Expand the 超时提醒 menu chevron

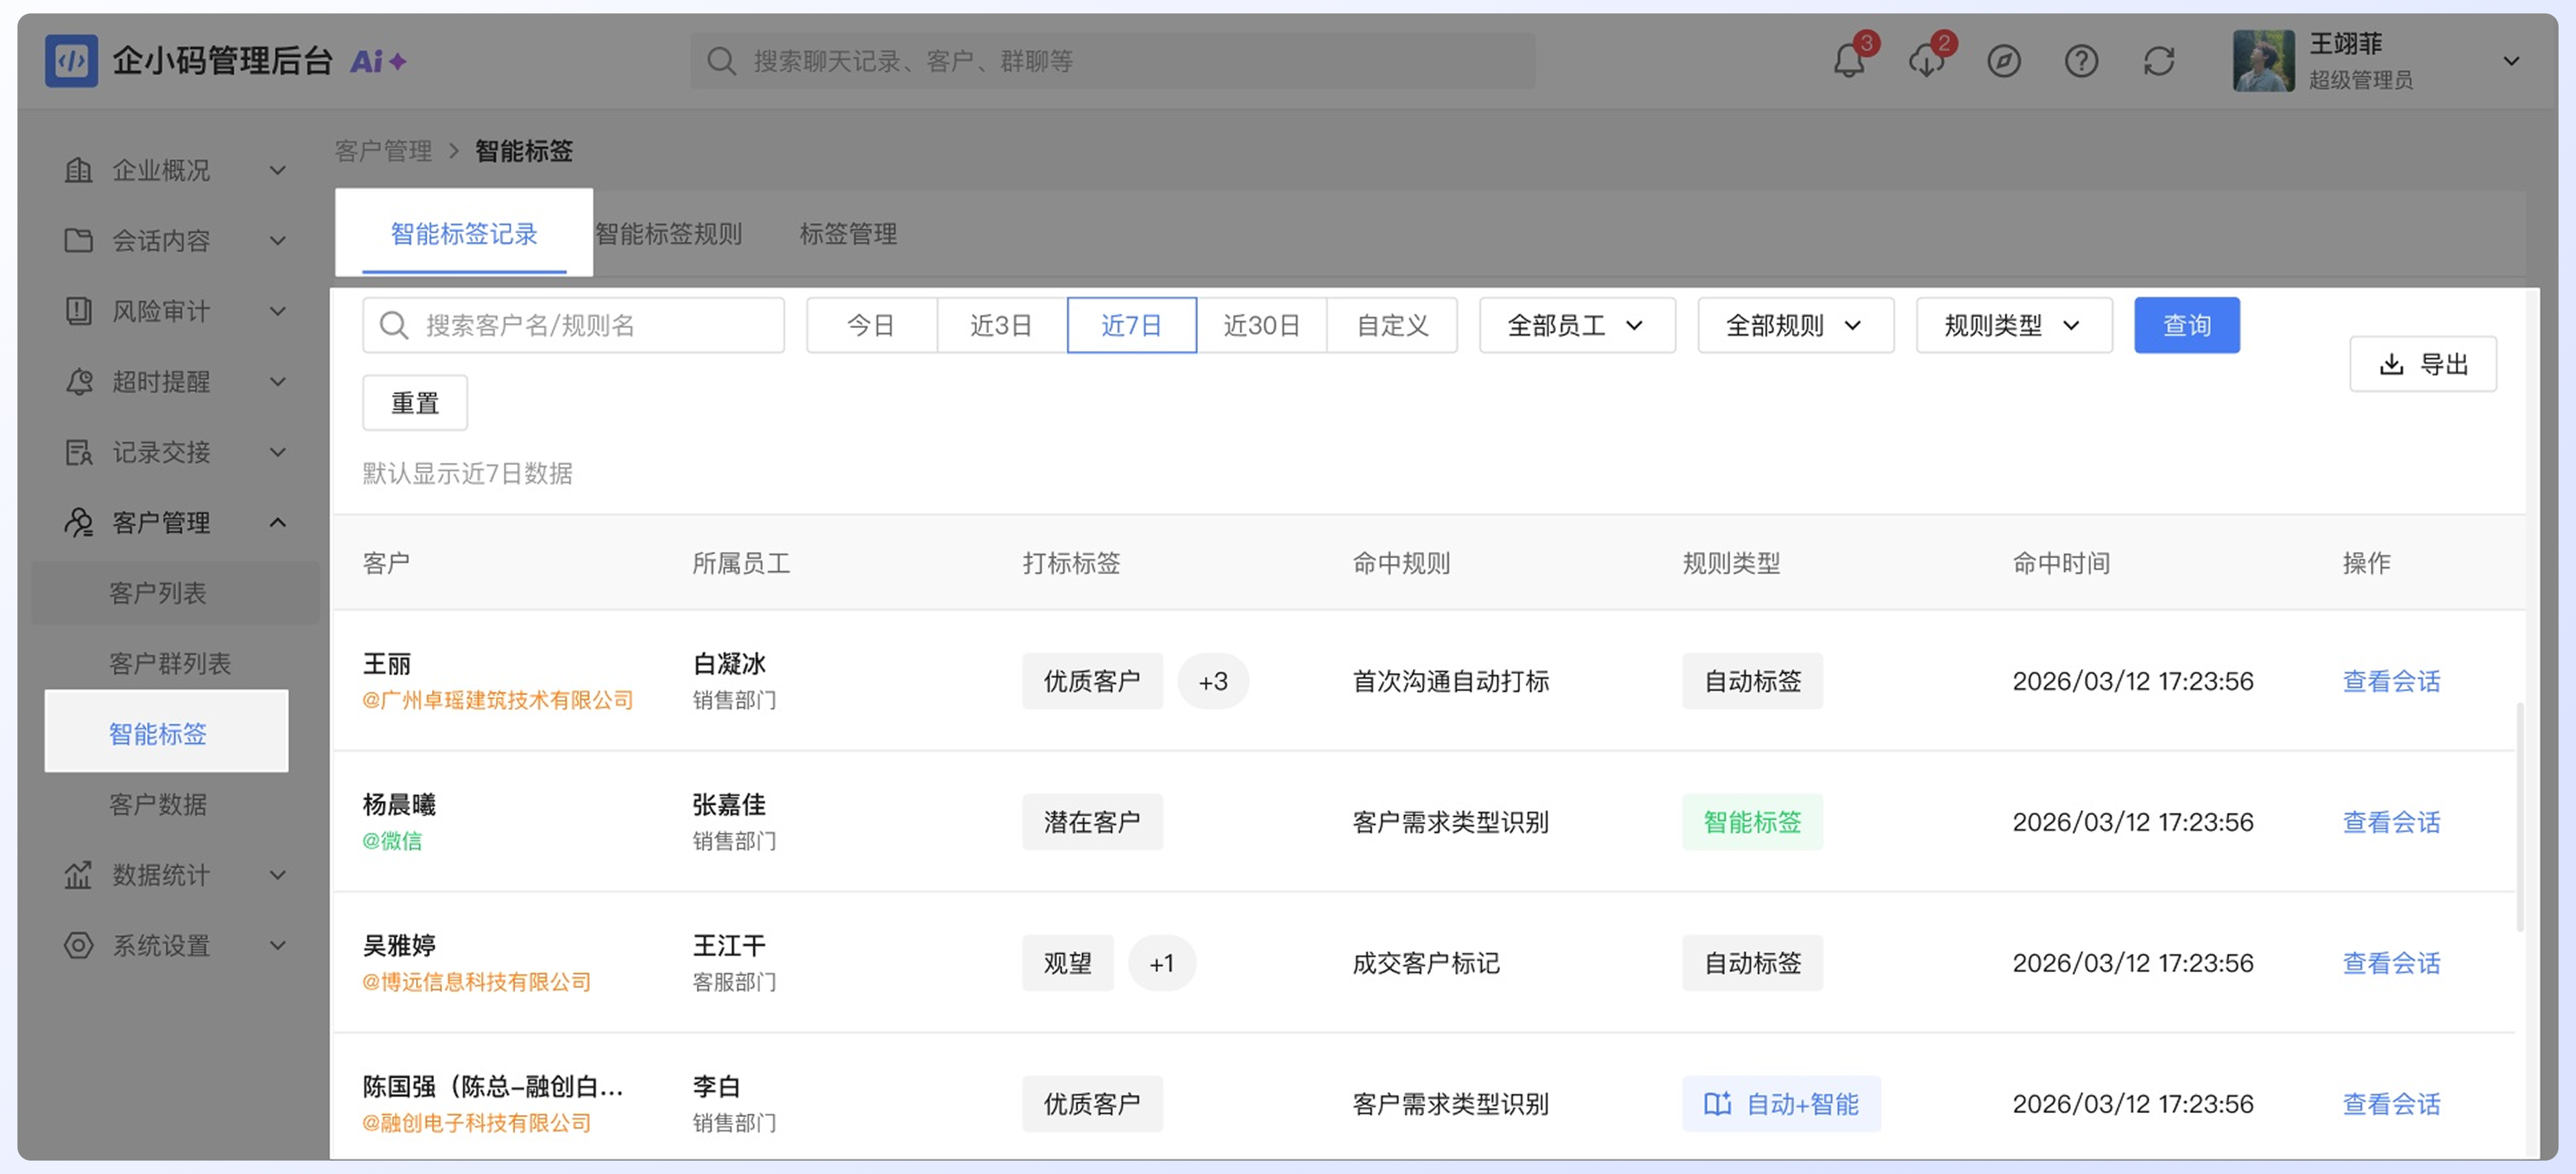pyautogui.click(x=278, y=382)
